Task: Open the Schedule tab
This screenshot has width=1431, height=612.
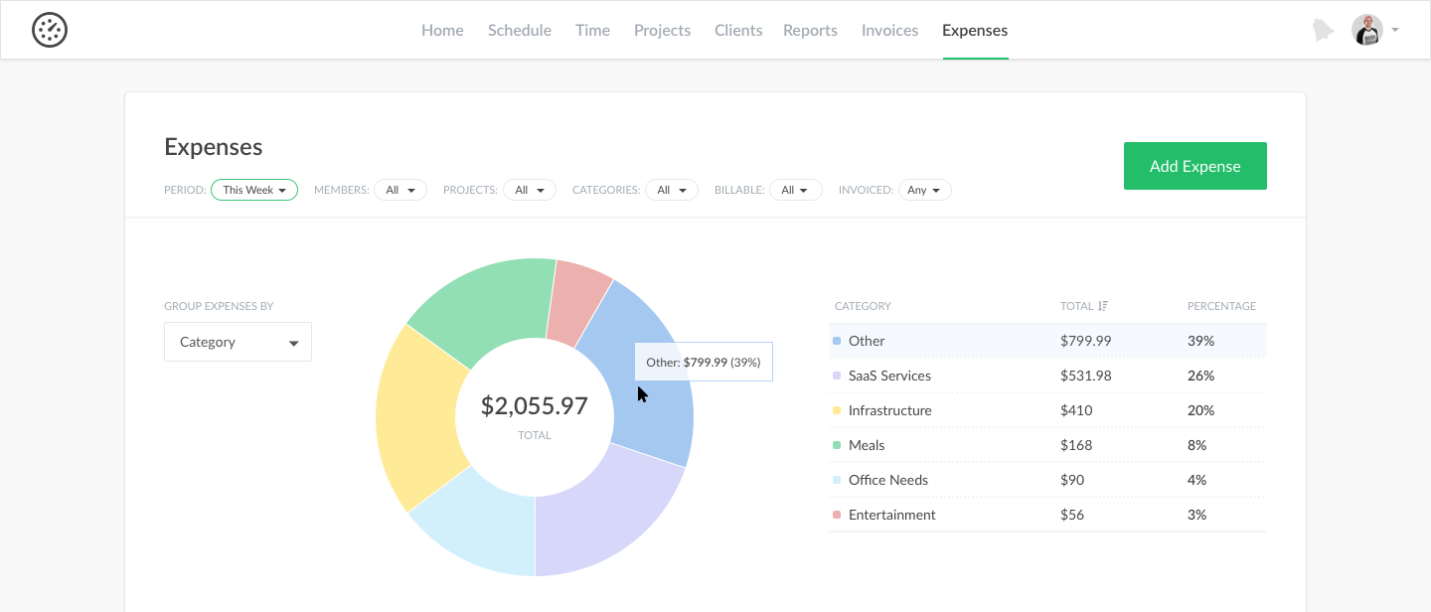Action: pos(520,30)
